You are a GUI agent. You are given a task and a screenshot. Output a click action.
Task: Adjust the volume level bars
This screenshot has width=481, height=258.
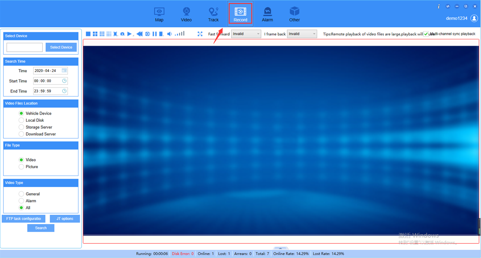pos(180,34)
